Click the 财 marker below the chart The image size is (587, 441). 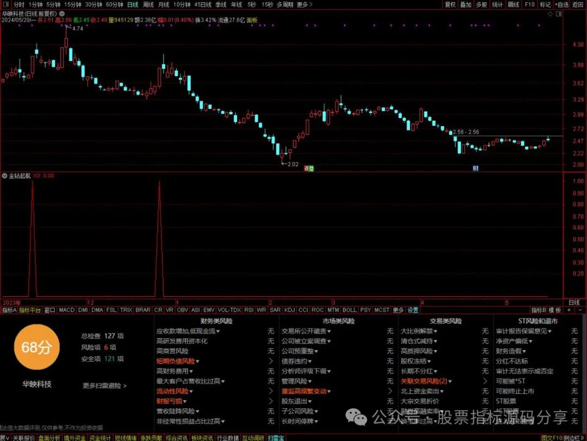tap(476, 169)
